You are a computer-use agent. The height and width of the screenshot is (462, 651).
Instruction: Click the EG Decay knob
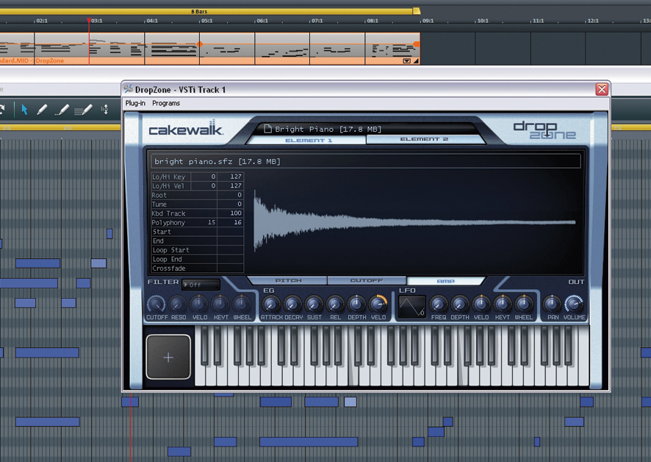tap(292, 305)
